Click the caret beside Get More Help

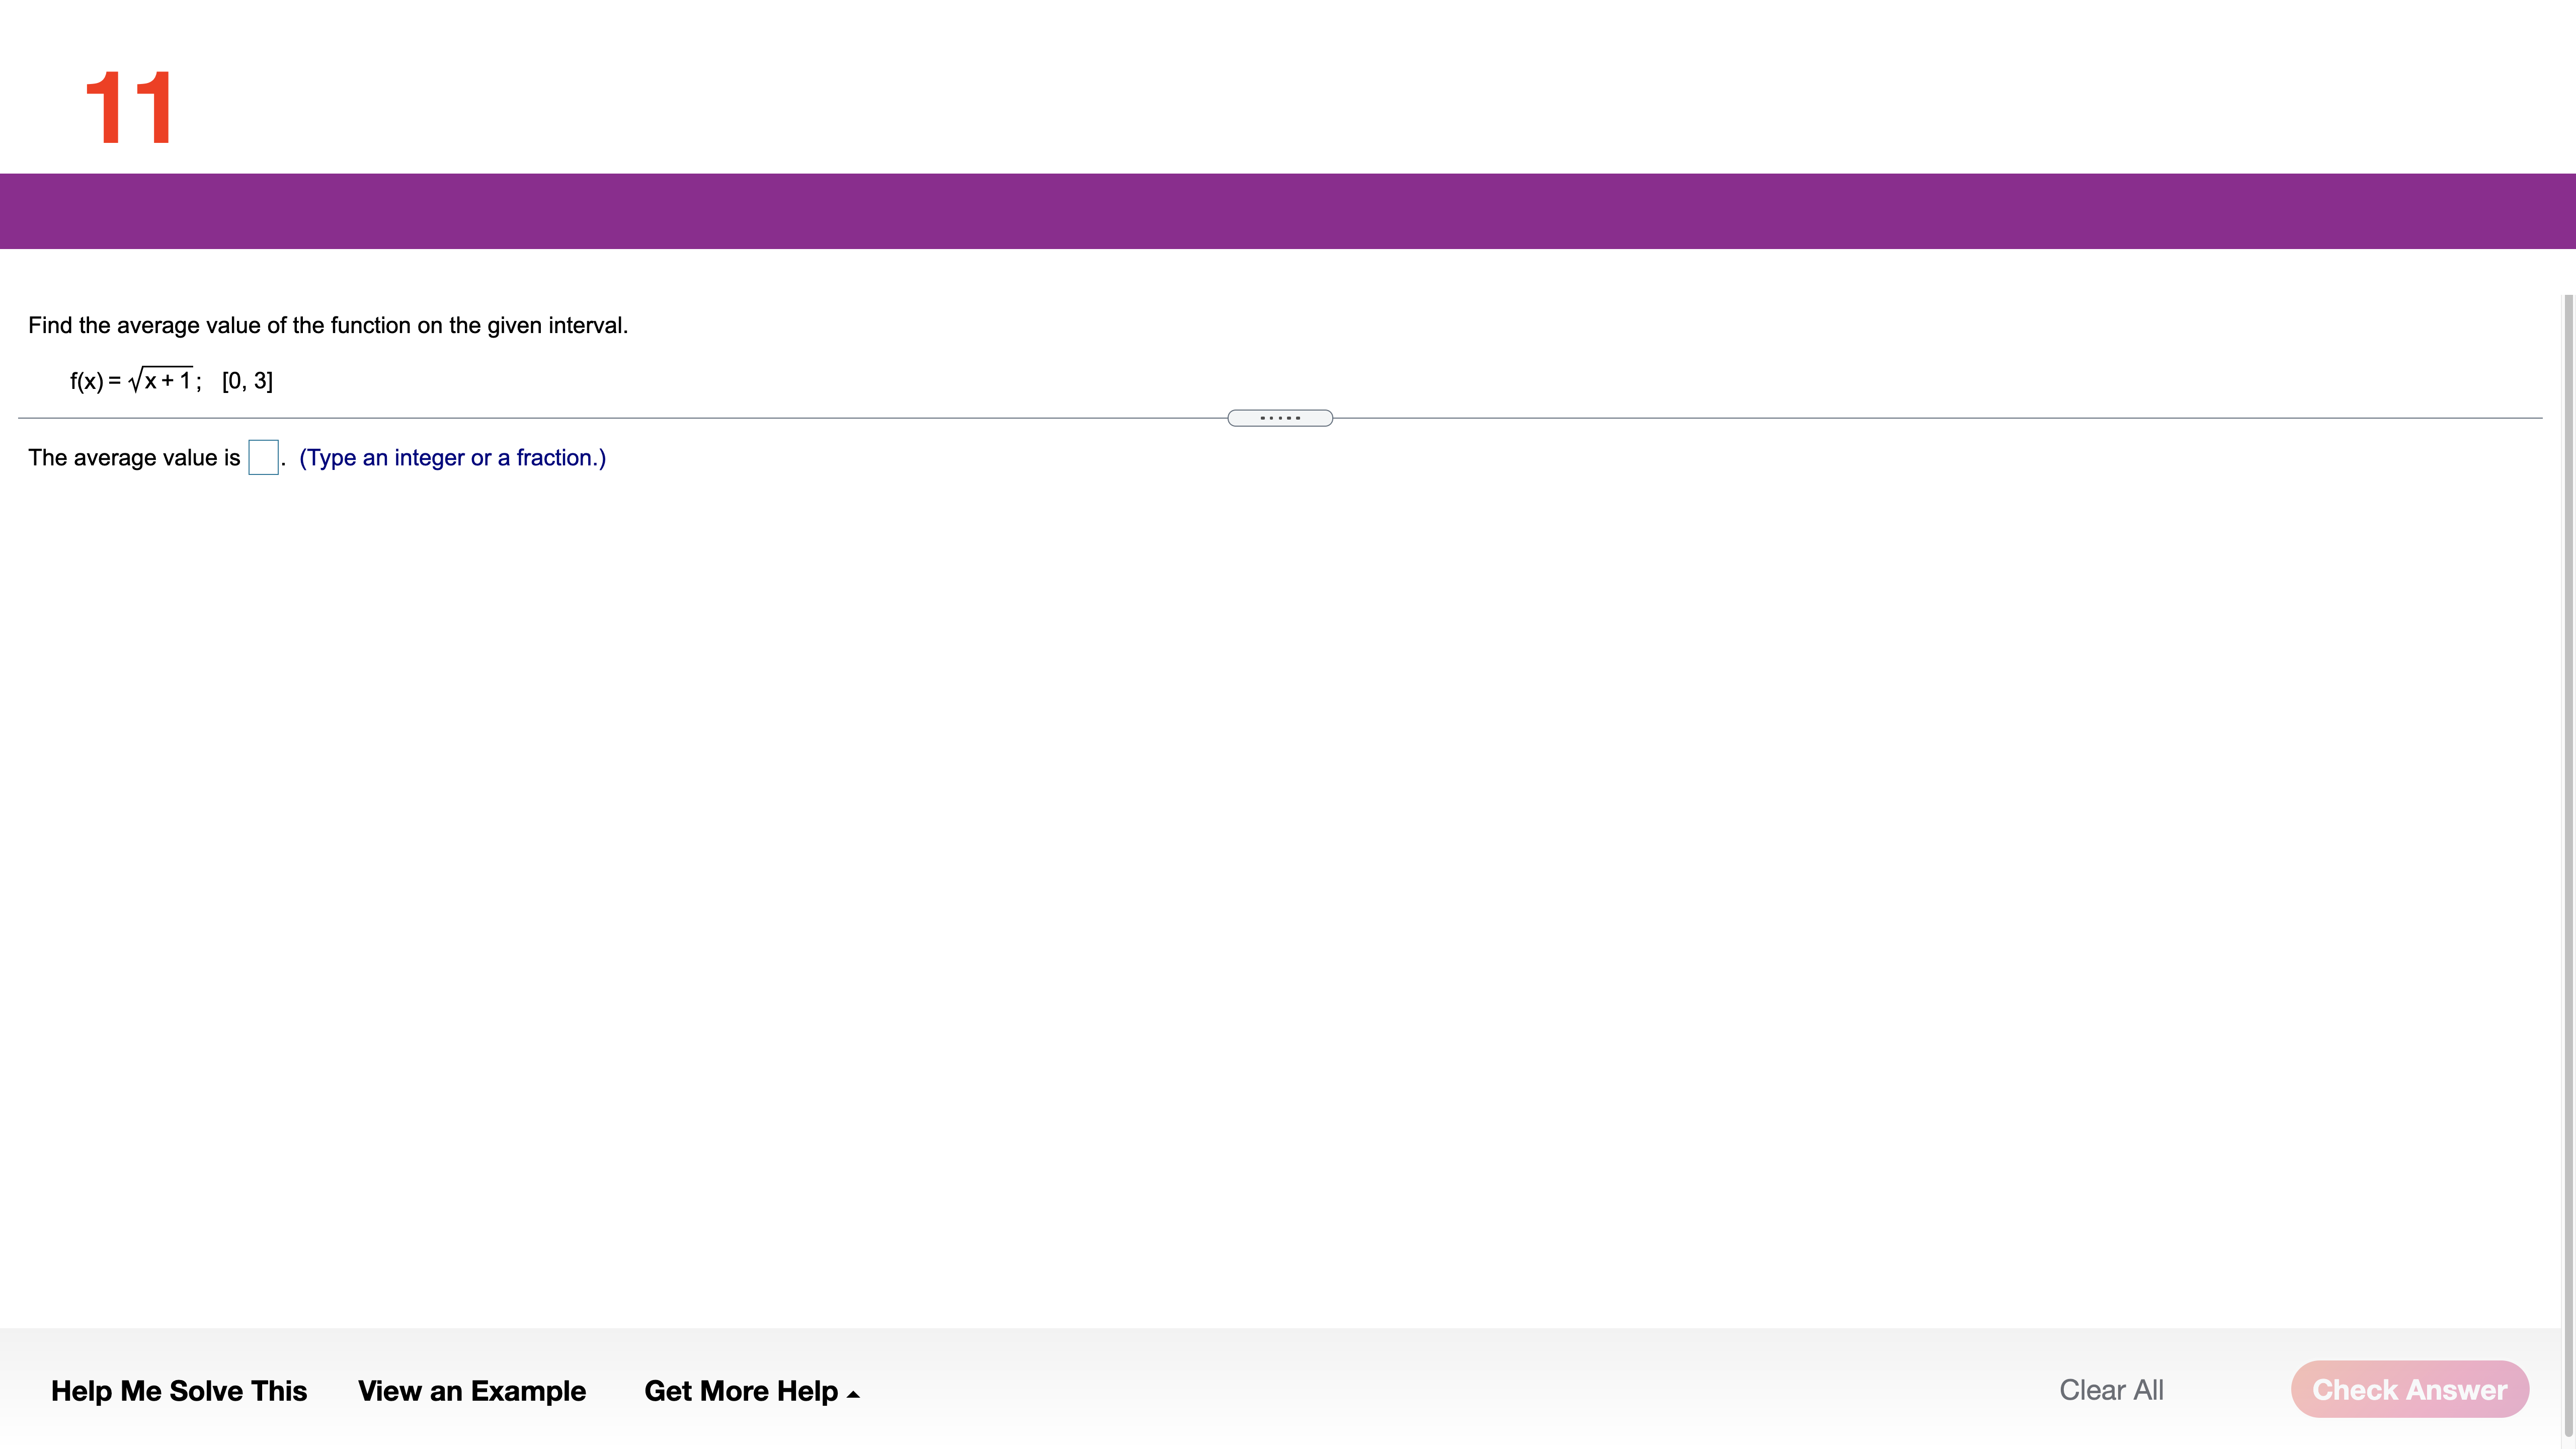tap(853, 1394)
